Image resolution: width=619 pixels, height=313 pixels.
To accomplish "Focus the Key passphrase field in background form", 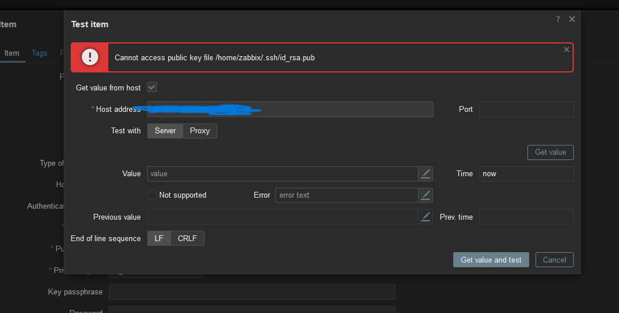I will tap(252, 292).
